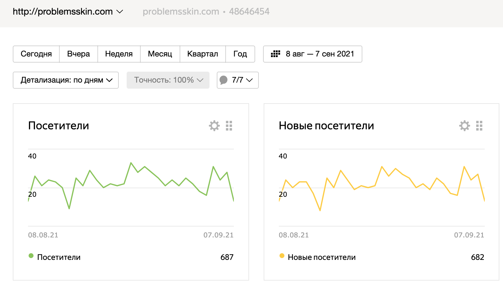The width and height of the screenshot is (503, 286).
Task: Open the Точность: 100% dropdown
Action: pyautogui.click(x=168, y=80)
